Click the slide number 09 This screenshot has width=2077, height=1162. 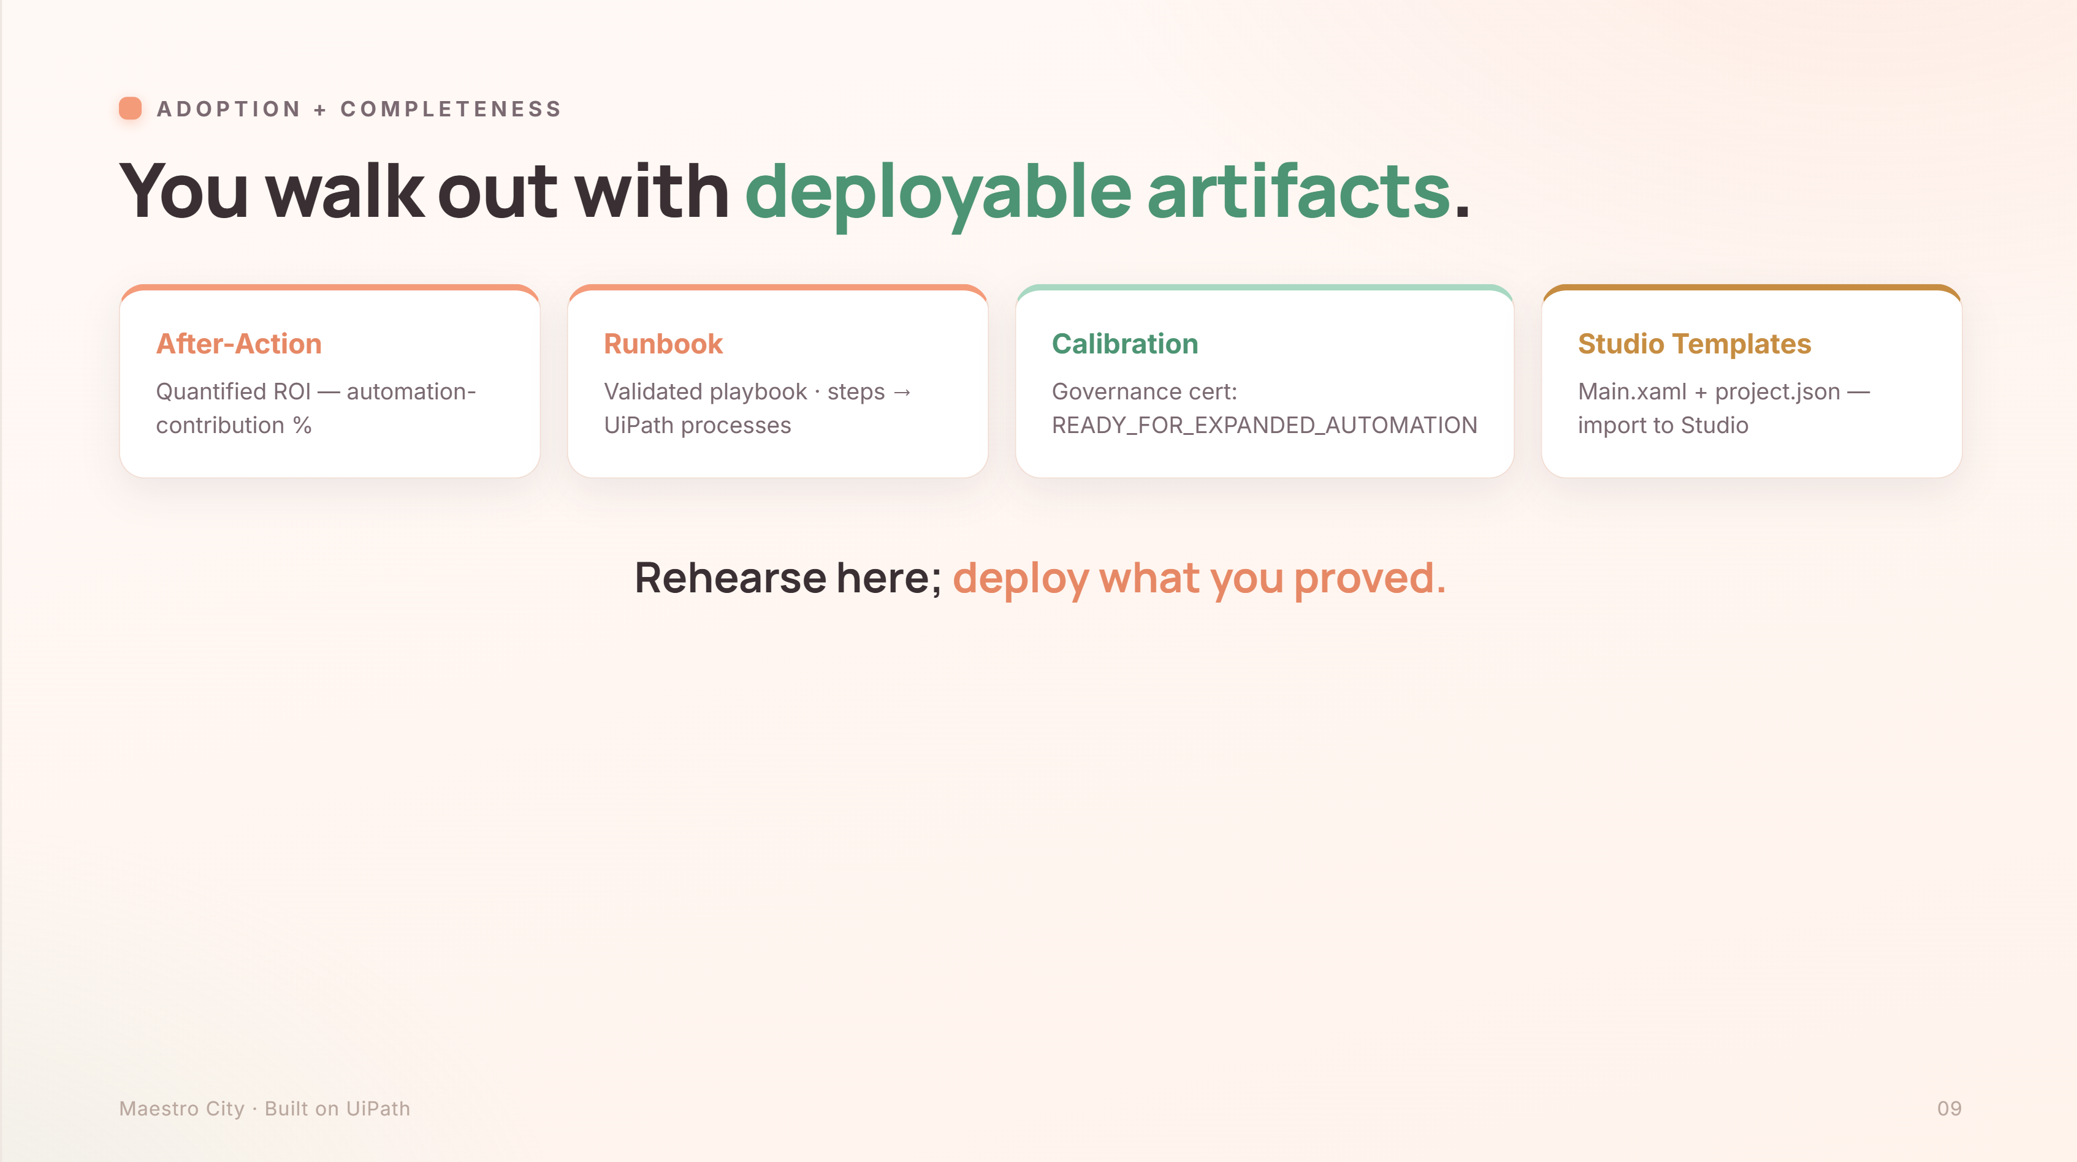point(1949,1108)
